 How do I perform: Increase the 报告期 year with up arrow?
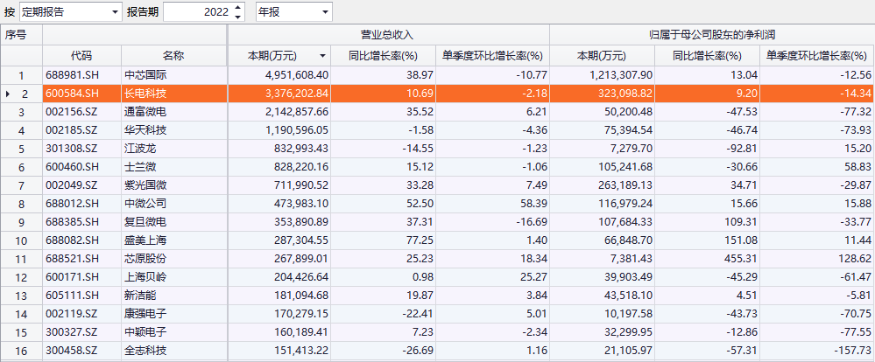click(238, 8)
